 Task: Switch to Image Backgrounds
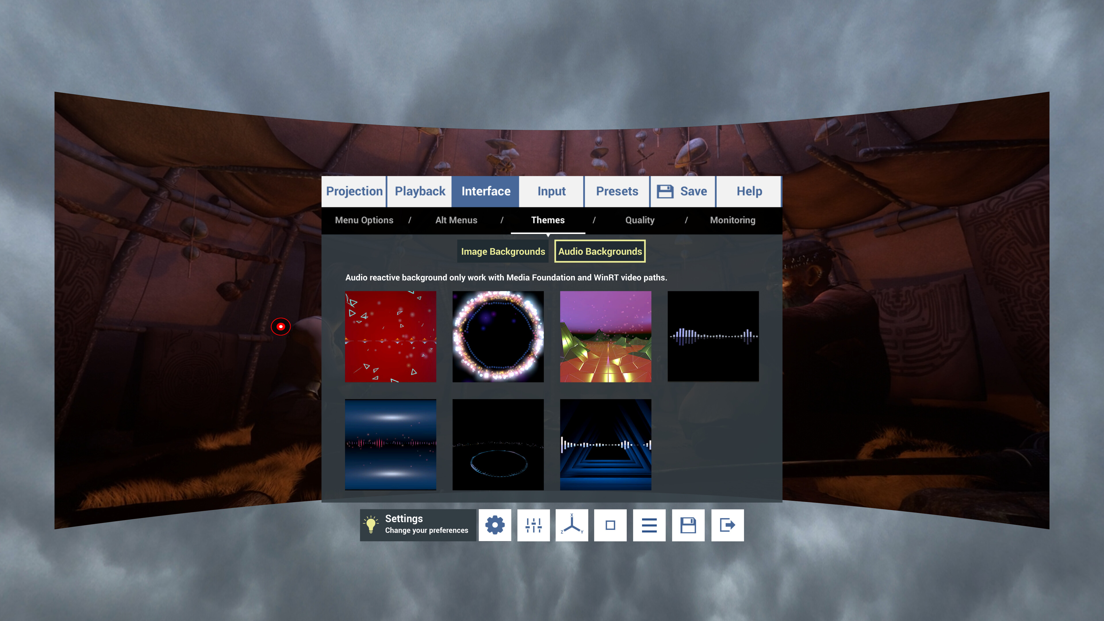point(503,252)
